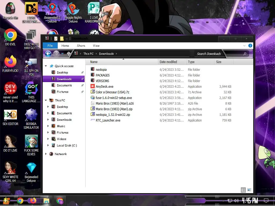Select Videos in navigation pane

coord(61,139)
